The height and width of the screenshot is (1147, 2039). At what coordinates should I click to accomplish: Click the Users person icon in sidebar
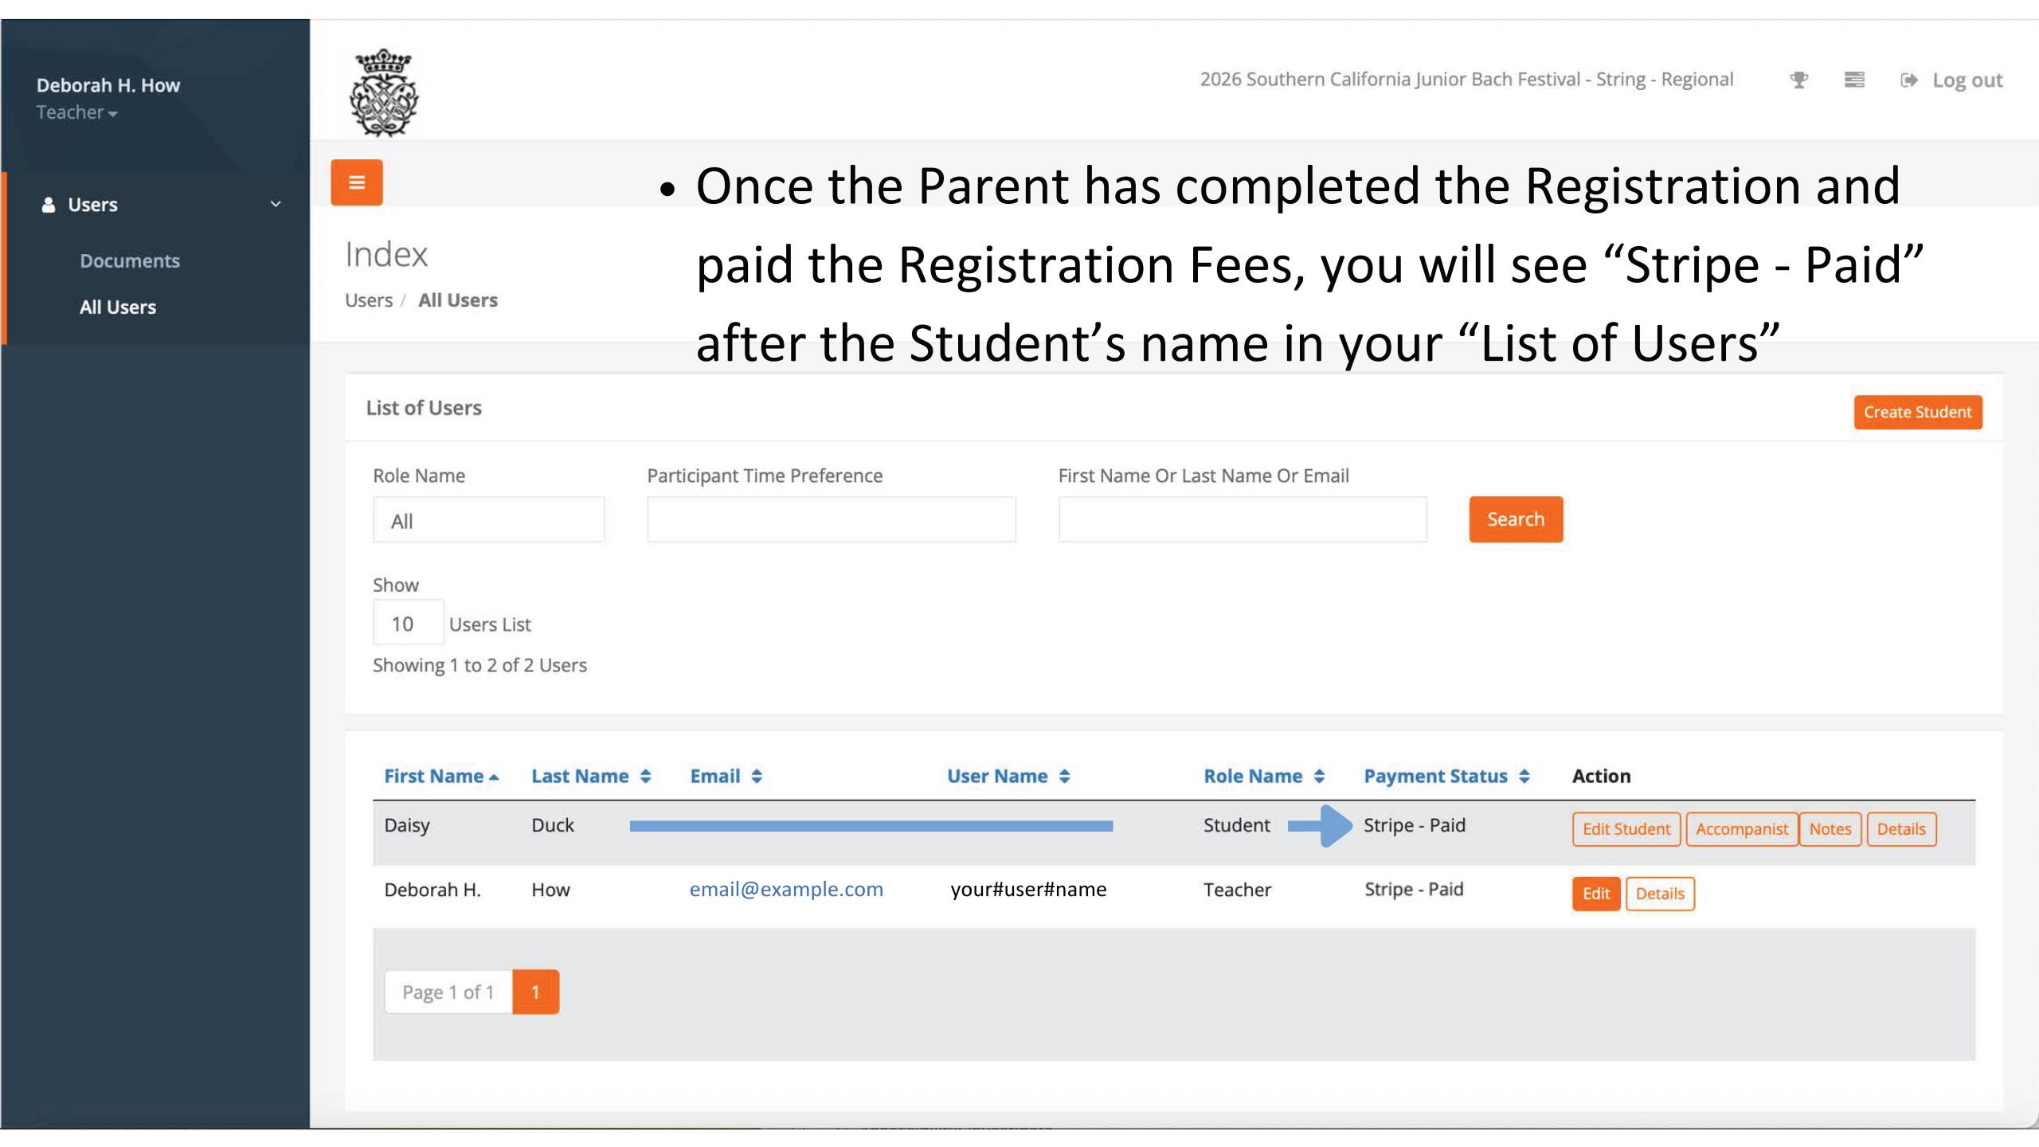(49, 205)
